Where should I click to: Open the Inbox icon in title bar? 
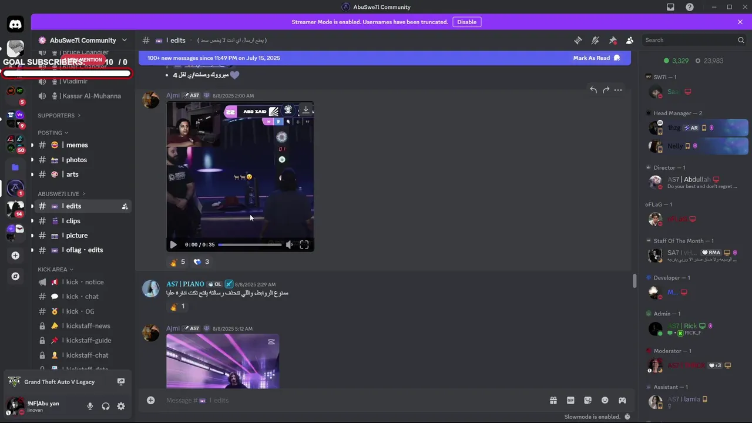(670, 7)
